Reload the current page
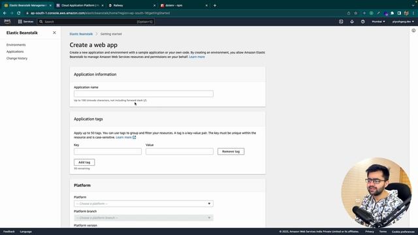Image resolution: width=418 pixels, height=235 pixels. 19,13
